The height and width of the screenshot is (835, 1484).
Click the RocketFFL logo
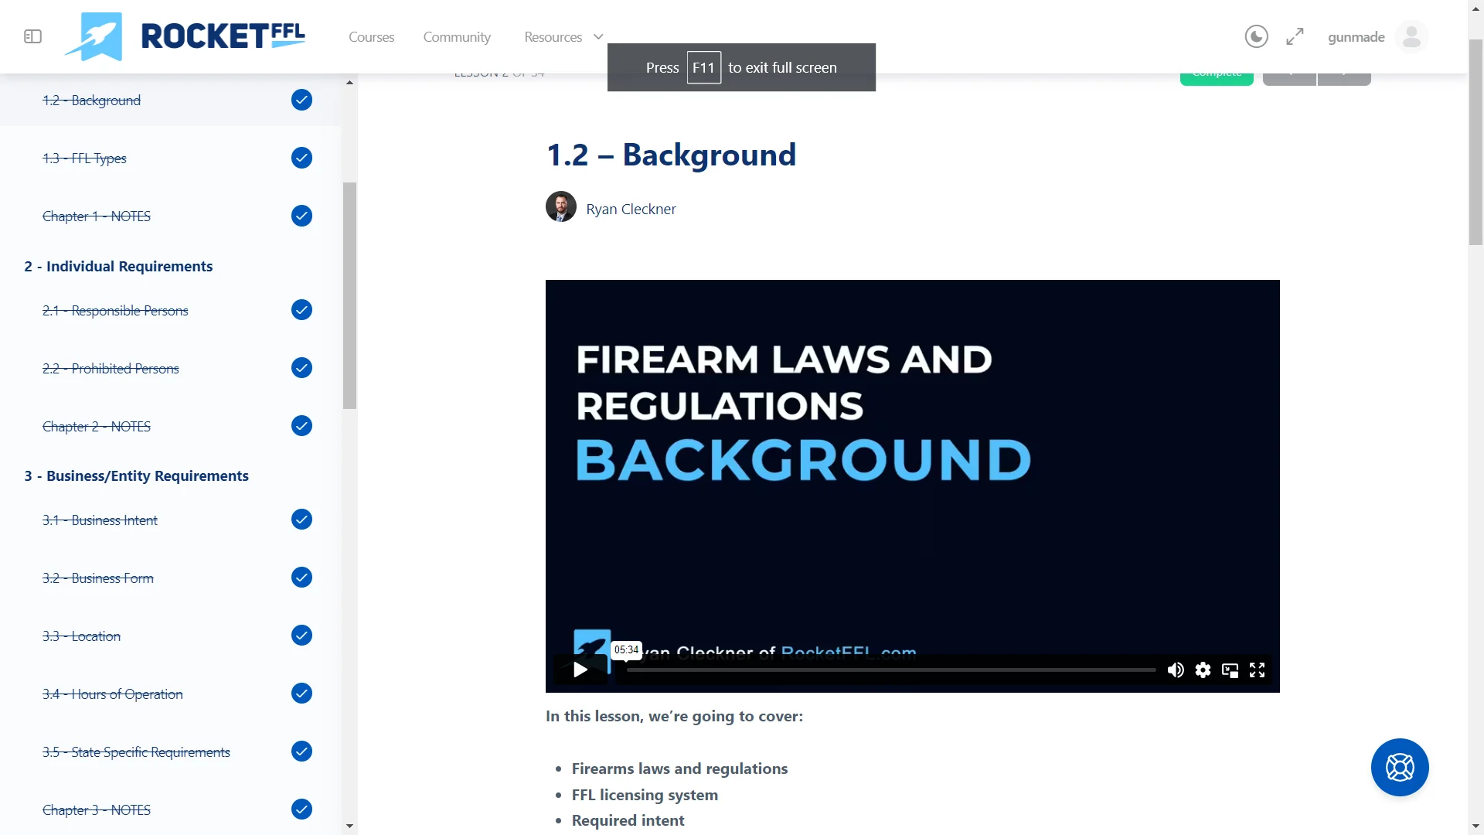(185, 36)
